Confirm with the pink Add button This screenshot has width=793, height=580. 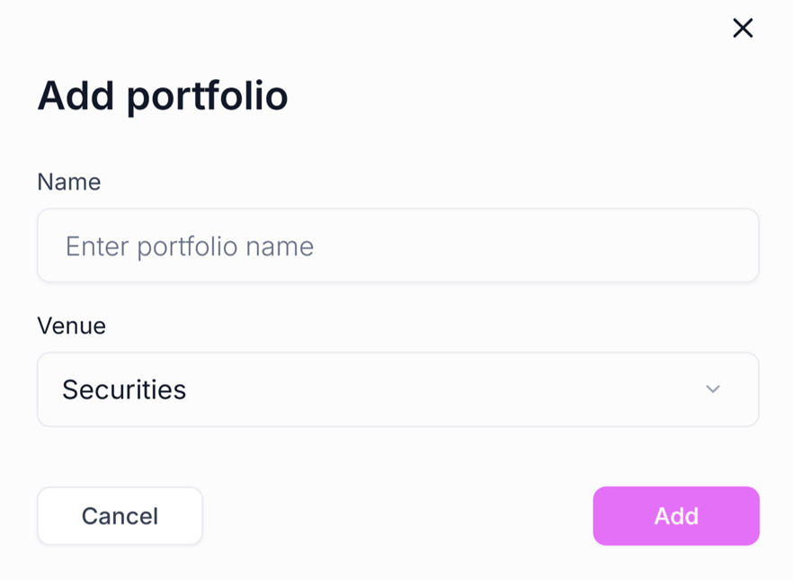point(675,516)
